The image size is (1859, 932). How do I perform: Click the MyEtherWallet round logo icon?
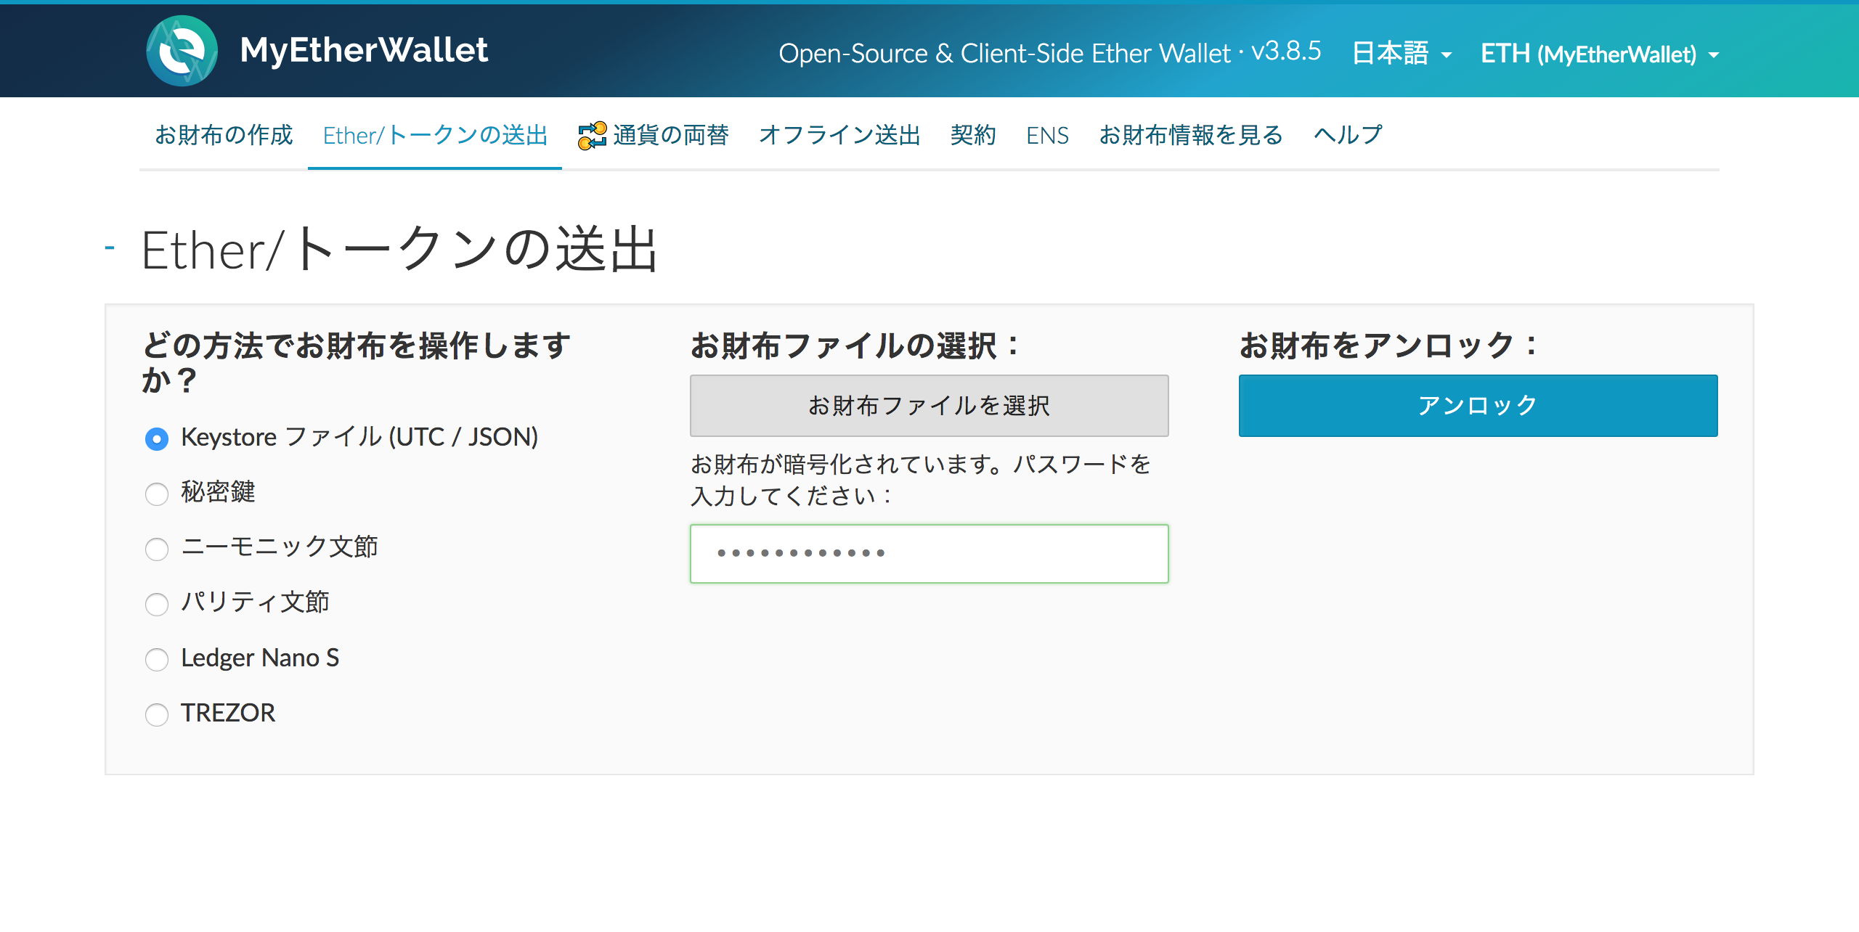[x=182, y=51]
